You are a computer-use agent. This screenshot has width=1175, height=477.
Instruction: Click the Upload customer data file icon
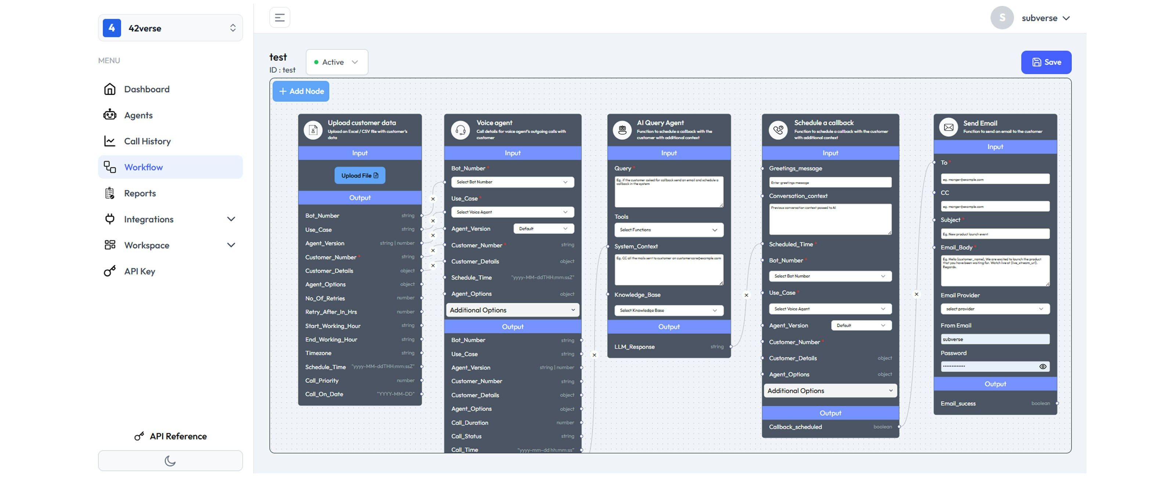click(x=313, y=130)
